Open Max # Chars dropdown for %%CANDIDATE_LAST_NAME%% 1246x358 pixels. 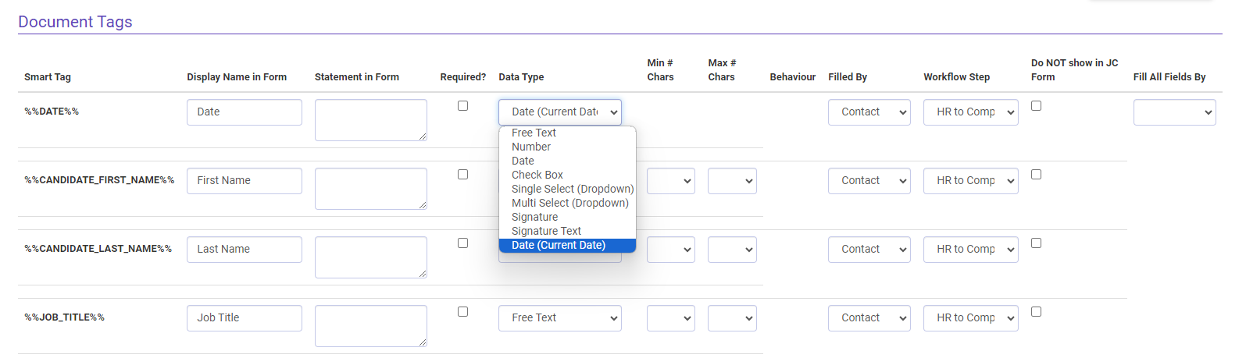(x=732, y=250)
